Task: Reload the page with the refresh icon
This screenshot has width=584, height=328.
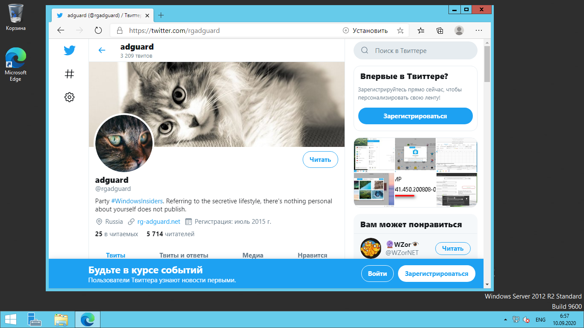Action: (98, 31)
